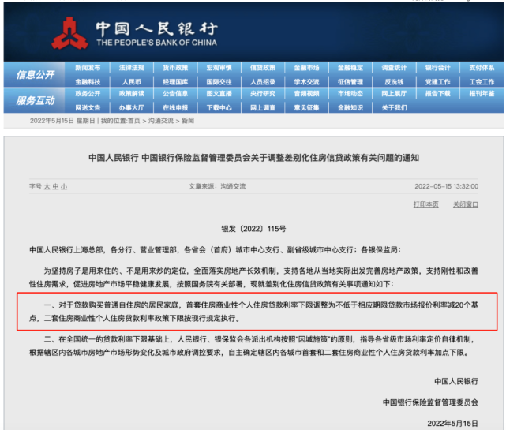Click the 关闭窗口 link
The image size is (506, 430).
click(466, 204)
